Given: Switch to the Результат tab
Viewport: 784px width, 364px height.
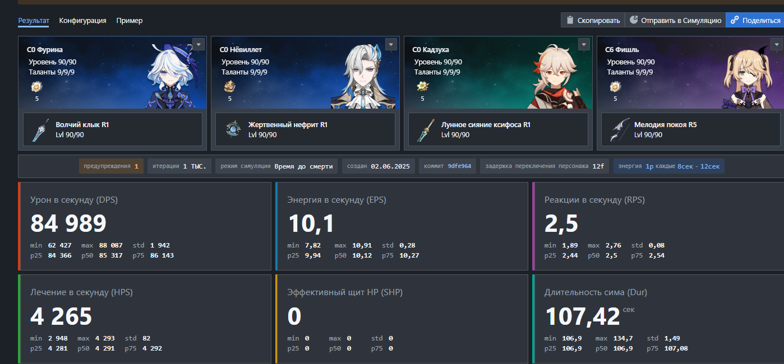Looking at the screenshot, I should click(34, 21).
